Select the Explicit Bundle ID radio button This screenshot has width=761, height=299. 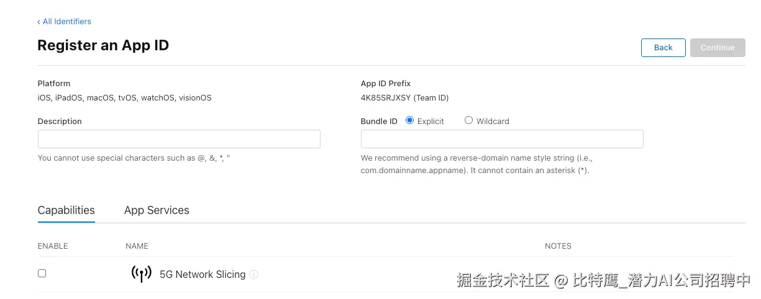[409, 120]
